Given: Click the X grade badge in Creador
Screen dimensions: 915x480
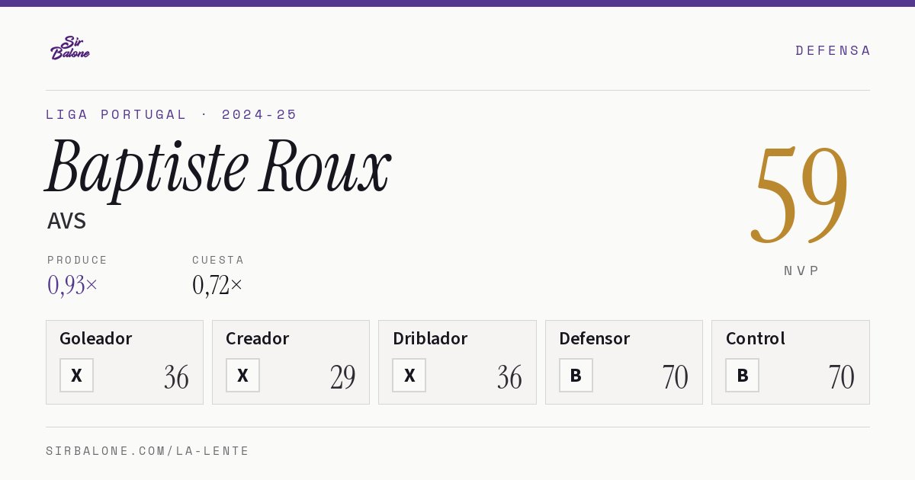Looking at the screenshot, I should point(242,375).
